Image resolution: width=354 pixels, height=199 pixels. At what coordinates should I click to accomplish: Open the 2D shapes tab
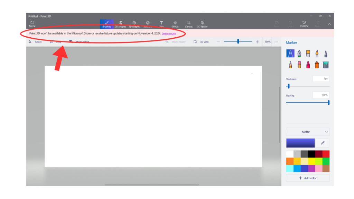(120, 24)
